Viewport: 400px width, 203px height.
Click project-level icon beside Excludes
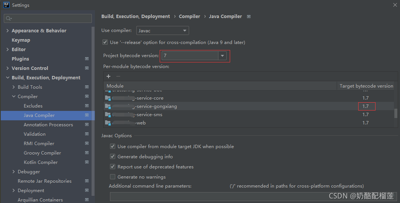(87, 106)
